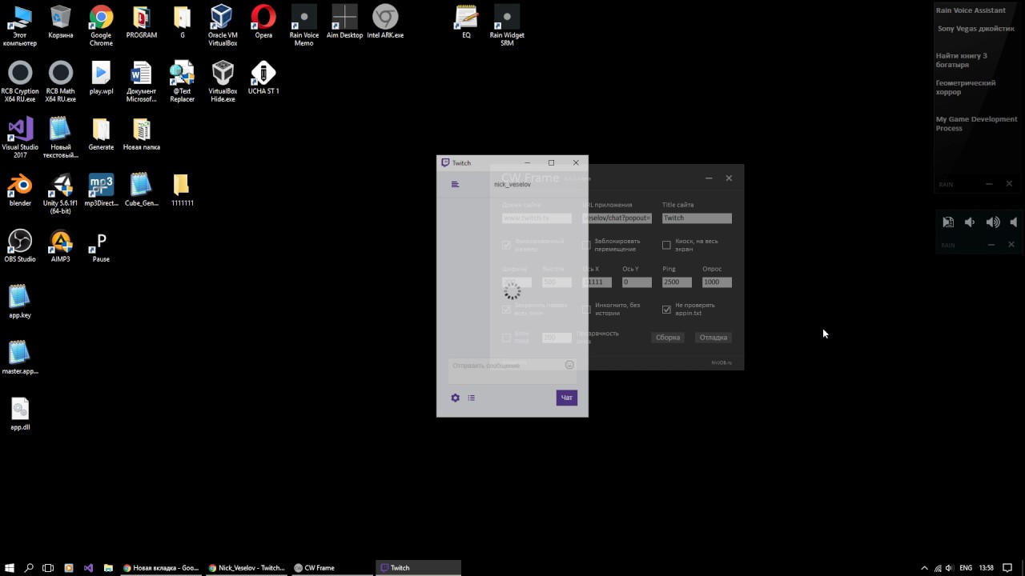Open the emoticon picker in chat input
The width and height of the screenshot is (1025, 576).
[569, 365]
